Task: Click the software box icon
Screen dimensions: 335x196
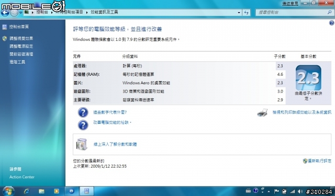Action: click(82, 144)
